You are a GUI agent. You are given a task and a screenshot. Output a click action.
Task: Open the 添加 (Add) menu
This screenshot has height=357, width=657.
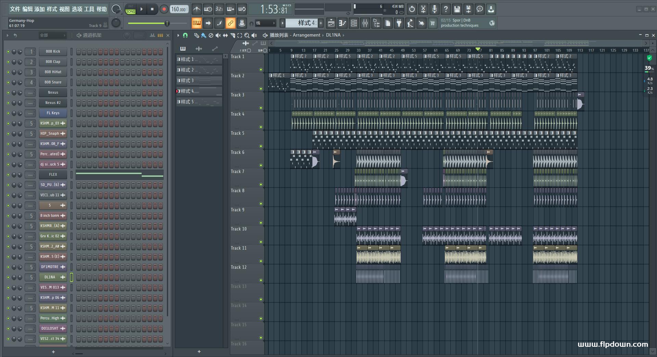pyautogui.click(x=40, y=9)
